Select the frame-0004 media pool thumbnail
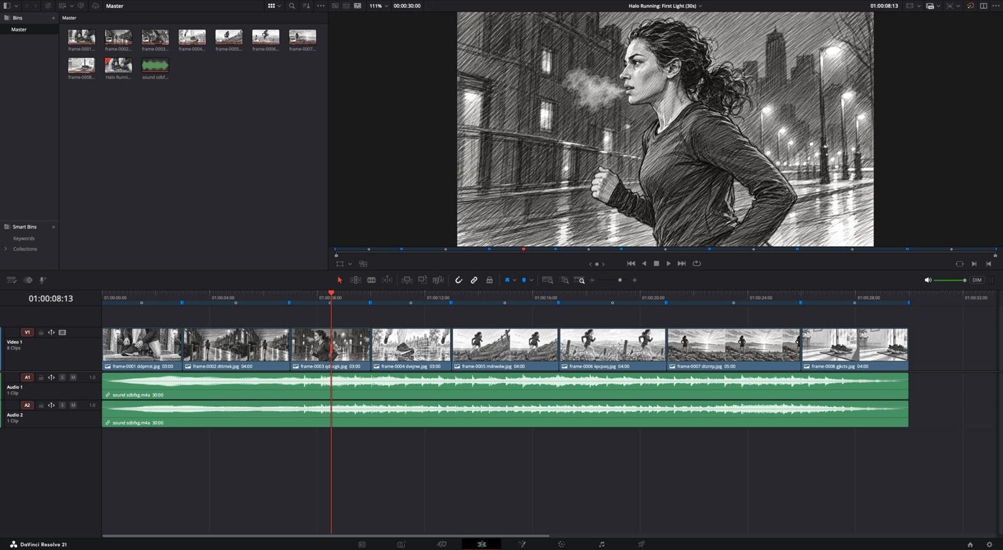The height and width of the screenshot is (550, 1003). pos(192,37)
